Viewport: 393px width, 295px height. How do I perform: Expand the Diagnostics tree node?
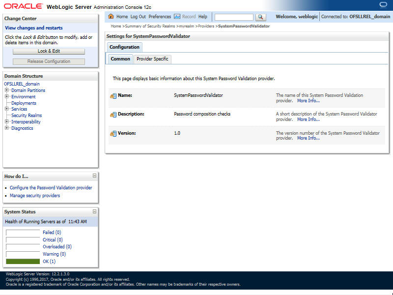tap(7, 128)
